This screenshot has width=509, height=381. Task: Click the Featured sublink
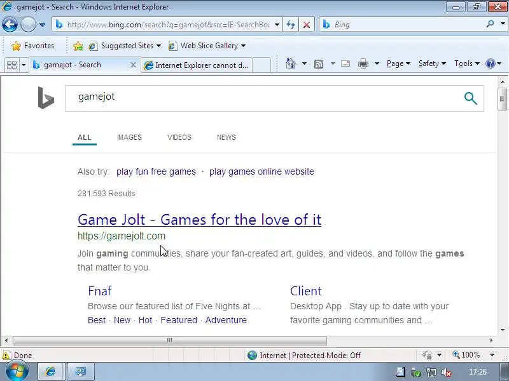coord(179,320)
